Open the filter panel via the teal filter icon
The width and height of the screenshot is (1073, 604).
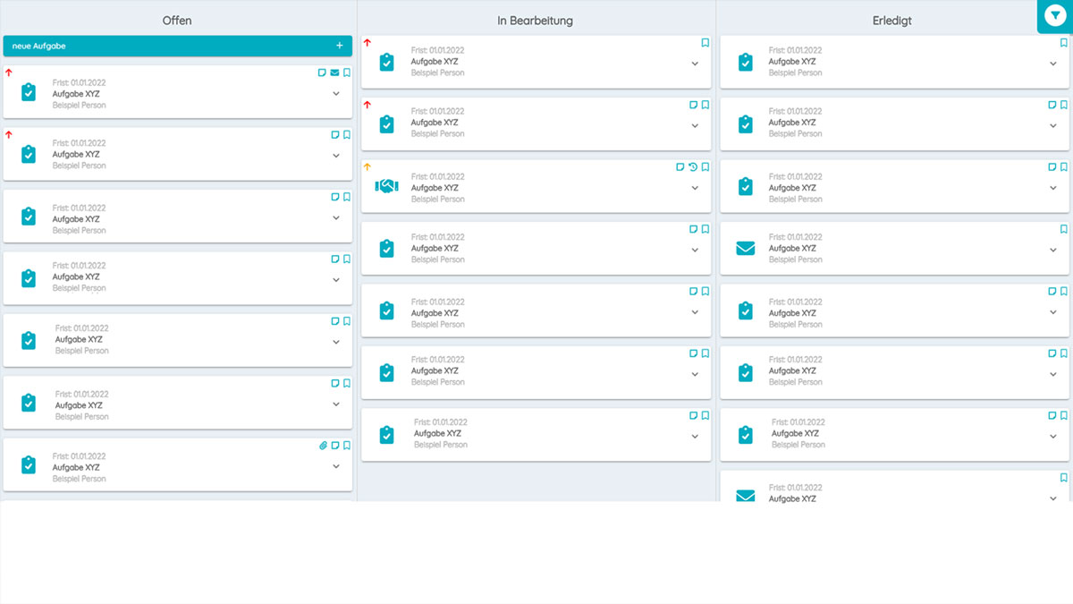coord(1055,16)
